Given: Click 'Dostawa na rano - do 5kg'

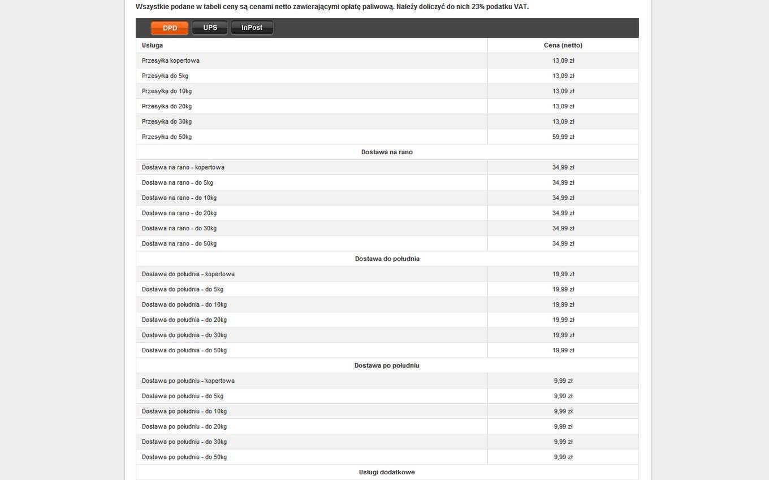Looking at the screenshot, I should 178,182.
